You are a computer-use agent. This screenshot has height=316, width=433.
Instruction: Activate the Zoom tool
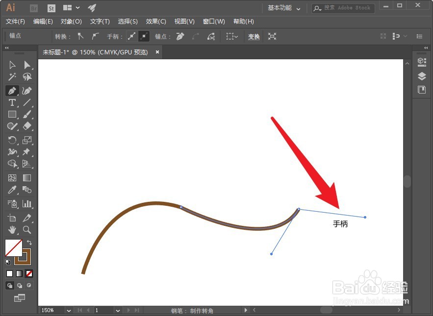[x=27, y=230]
